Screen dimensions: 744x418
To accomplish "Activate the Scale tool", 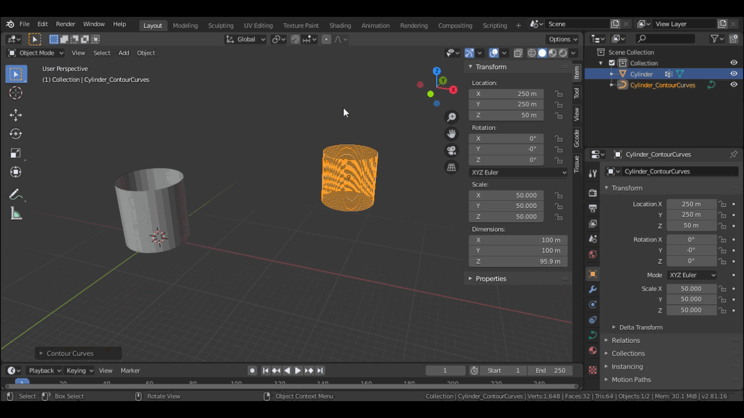I will tap(16, 153).
